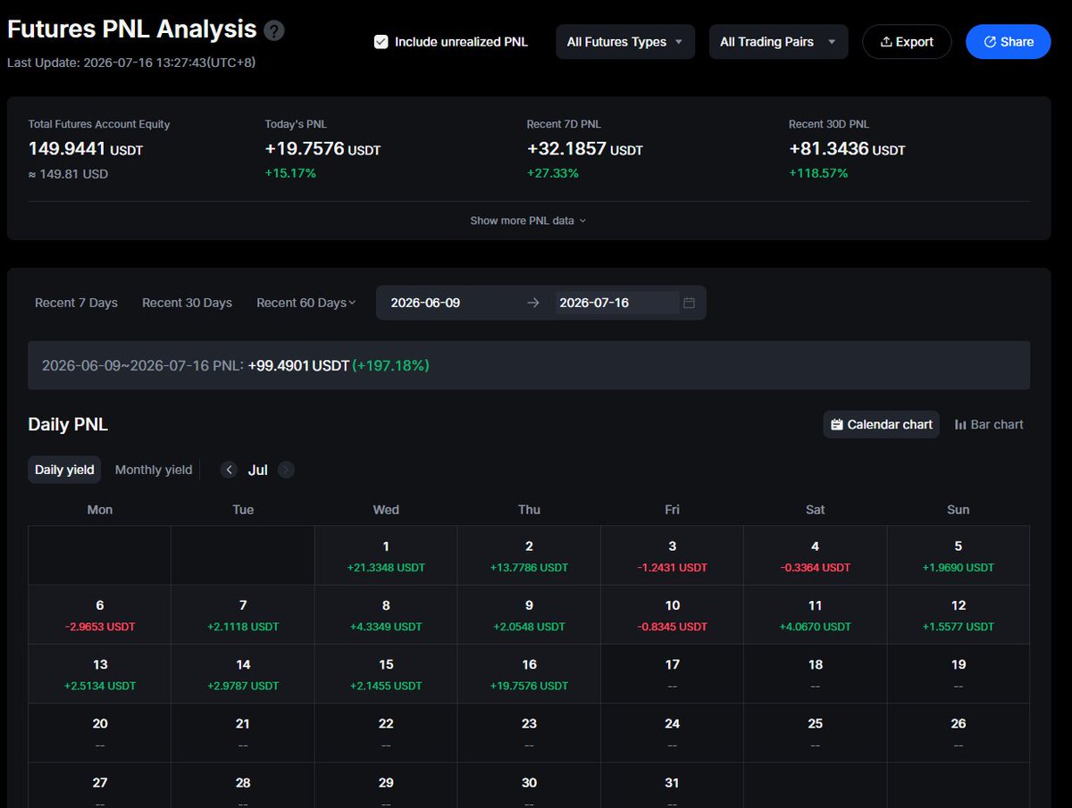The height and width of the screenshot is (808, 1072).
Task: Click Total Futures Account Equity value 149.9441
Action: (x=67, y=149)
